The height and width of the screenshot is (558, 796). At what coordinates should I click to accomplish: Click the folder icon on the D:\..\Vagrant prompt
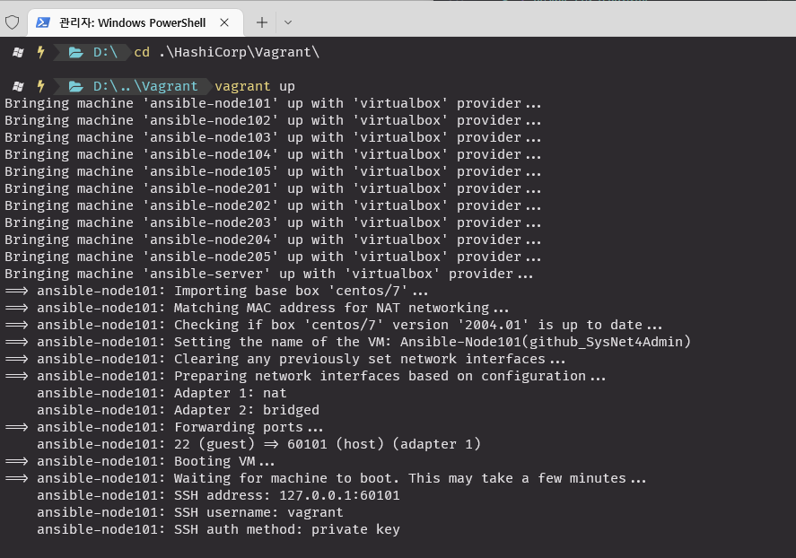point(76,86)
